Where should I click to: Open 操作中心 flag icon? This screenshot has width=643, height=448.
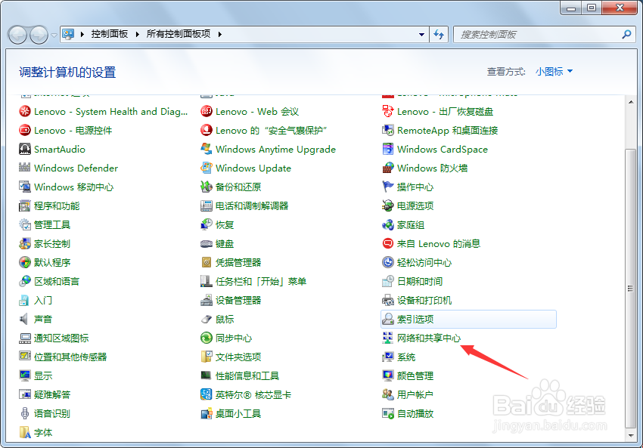[x=388, y=187]
